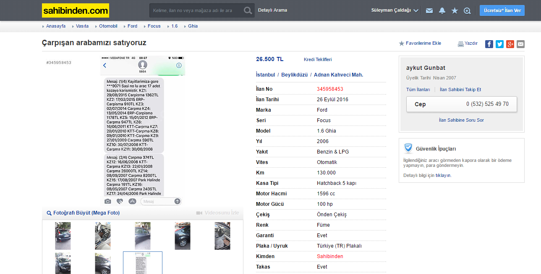Share the listing by email icon

click(x=520, y=44)
